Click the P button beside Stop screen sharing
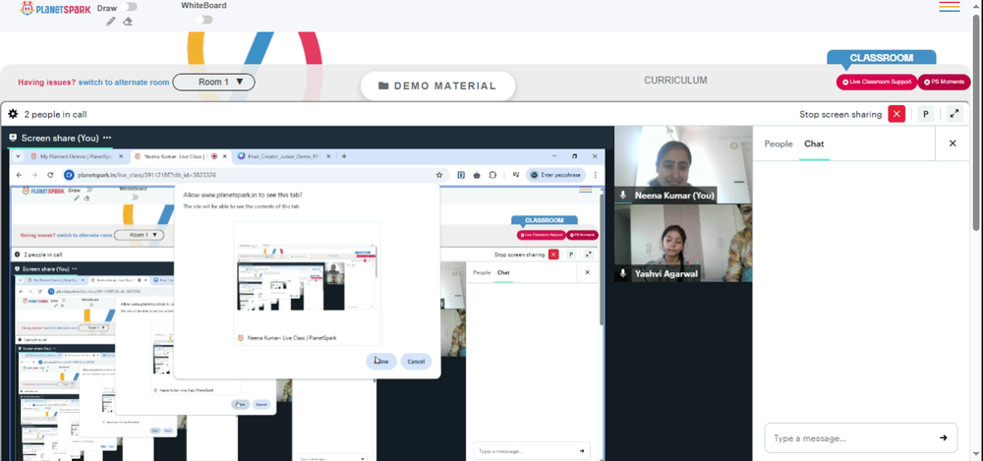 tap(925, 114)
